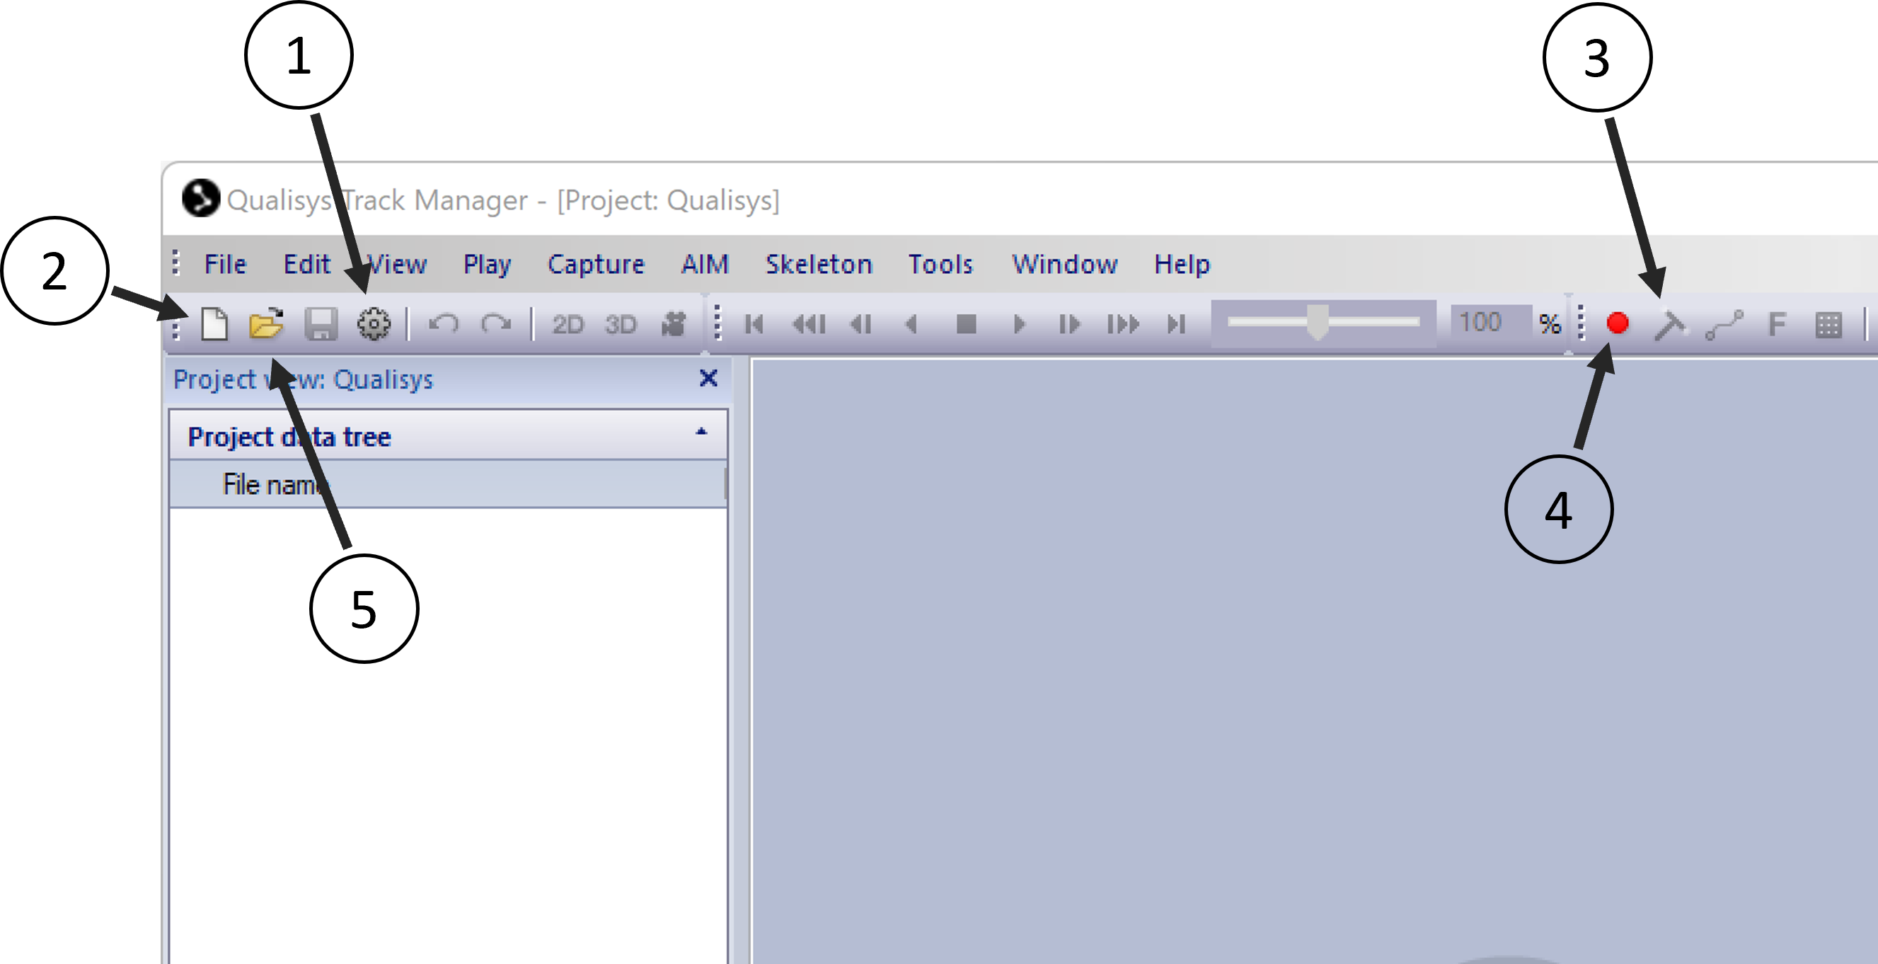Open a file with the folder icon
Image resolution: width=1878 pixels, height=964 pixels.
click(266, 323)
